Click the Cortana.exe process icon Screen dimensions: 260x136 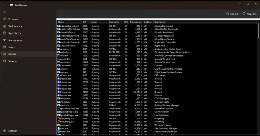tap(58, 65)
